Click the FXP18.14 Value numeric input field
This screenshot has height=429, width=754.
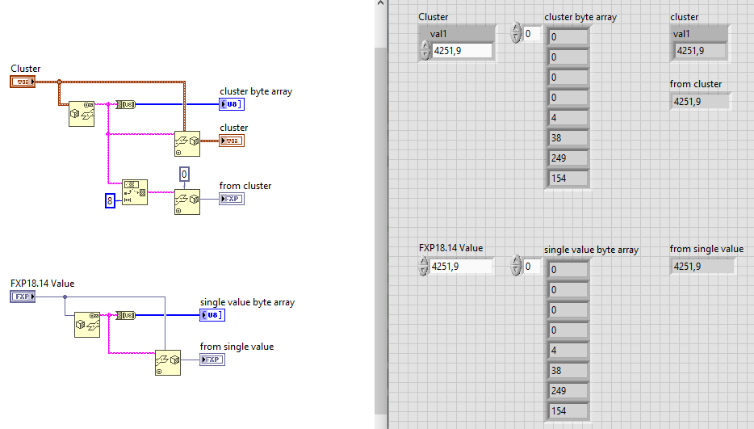[461, 267]
